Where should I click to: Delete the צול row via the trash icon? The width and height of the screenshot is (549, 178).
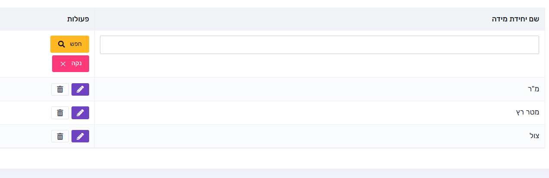(60, 136)
